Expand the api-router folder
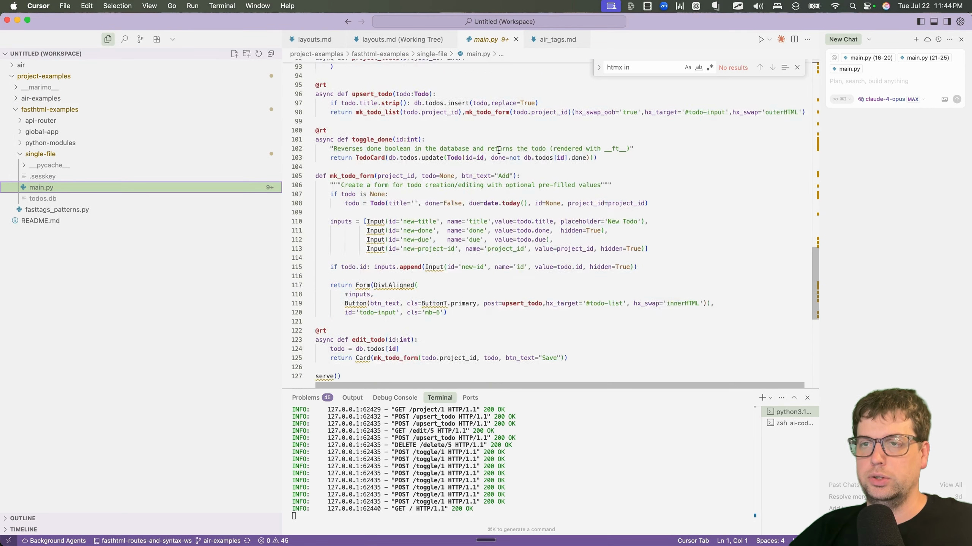The width and height of the screenshot is (972, 546). click(x=41, y=121)
